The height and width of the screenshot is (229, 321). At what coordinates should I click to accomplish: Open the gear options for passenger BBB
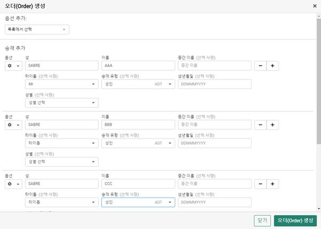[x=13, y=125]
